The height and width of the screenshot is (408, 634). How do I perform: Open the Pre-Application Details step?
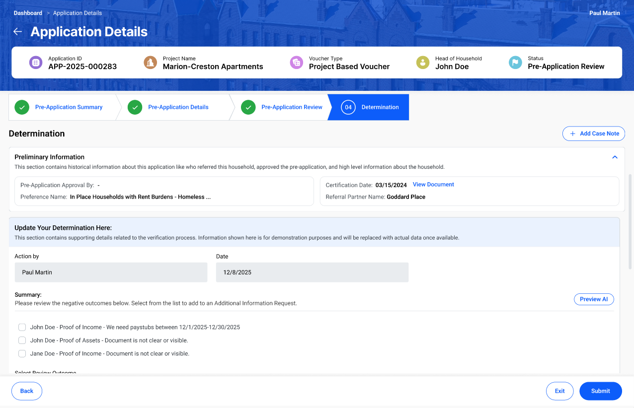(178, 107)
